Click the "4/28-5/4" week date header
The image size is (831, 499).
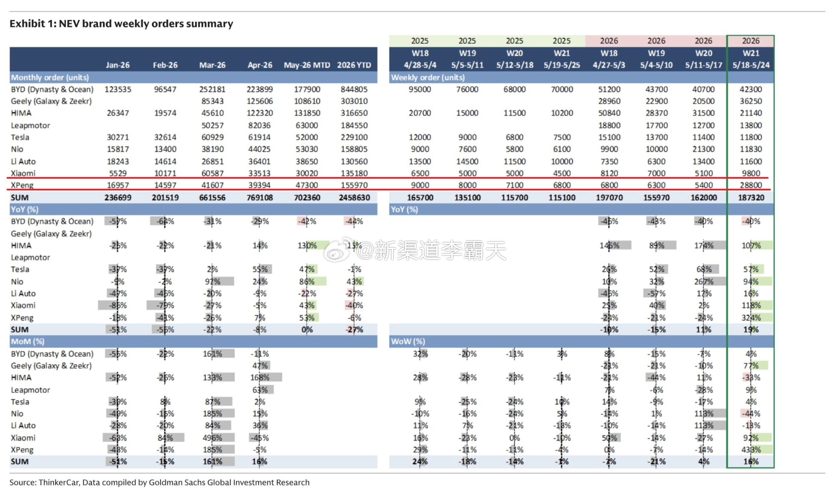tap(420, 65)
